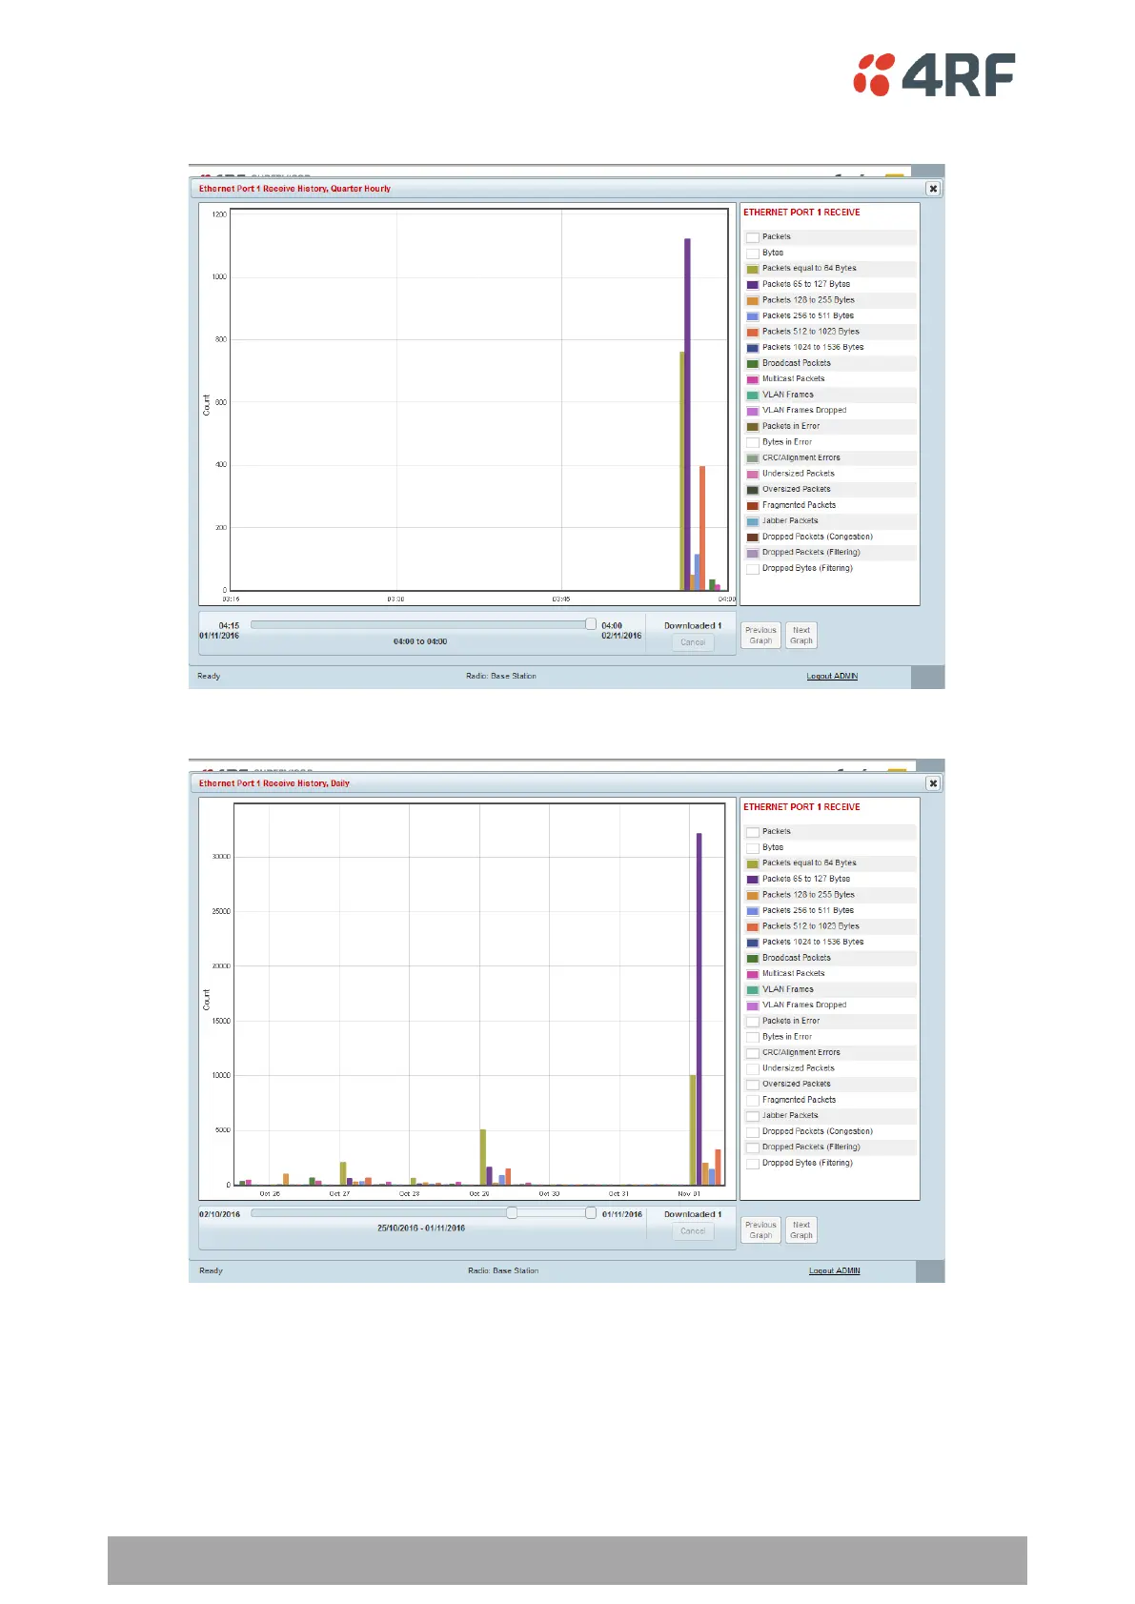Toggle Bytes in Error in Quarter Hourly legend
The height and width of the screenshot is (1604, 1135).
tap(752, 442)
